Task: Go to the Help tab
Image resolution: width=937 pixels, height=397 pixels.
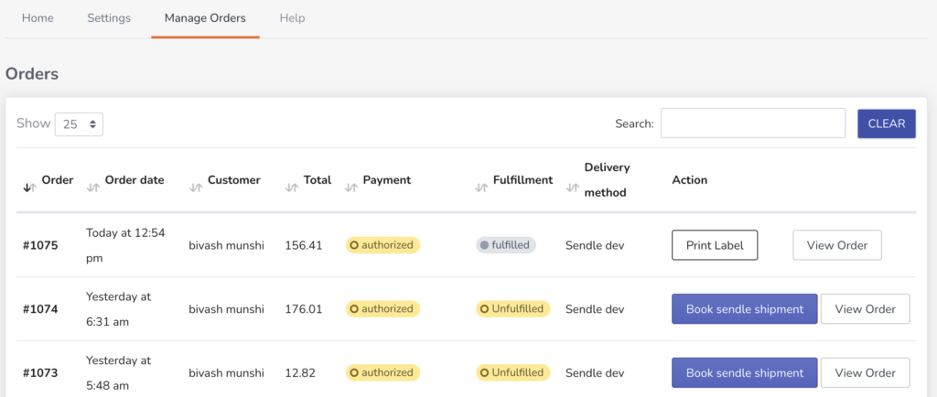Action: pos(292,18)
